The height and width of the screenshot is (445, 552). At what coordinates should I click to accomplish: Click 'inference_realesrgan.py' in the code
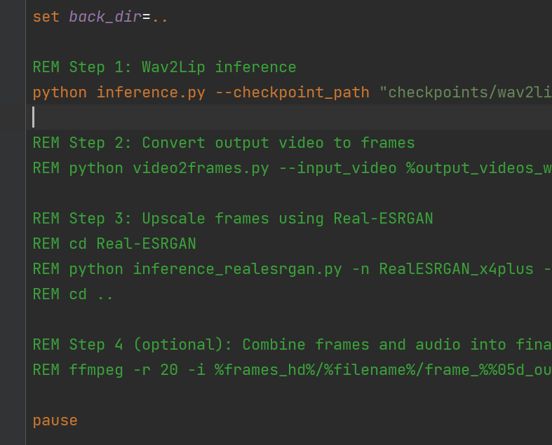237,269
